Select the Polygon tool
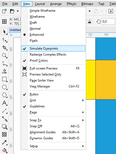This screenshot has width=116, height=154. 5,95
